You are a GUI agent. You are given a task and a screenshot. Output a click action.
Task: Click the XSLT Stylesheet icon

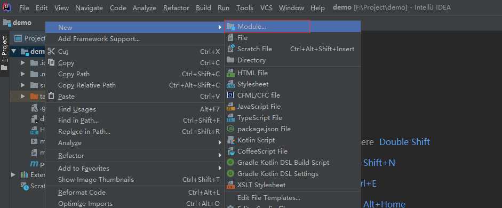pyautogui.click(x=230, y=185)
